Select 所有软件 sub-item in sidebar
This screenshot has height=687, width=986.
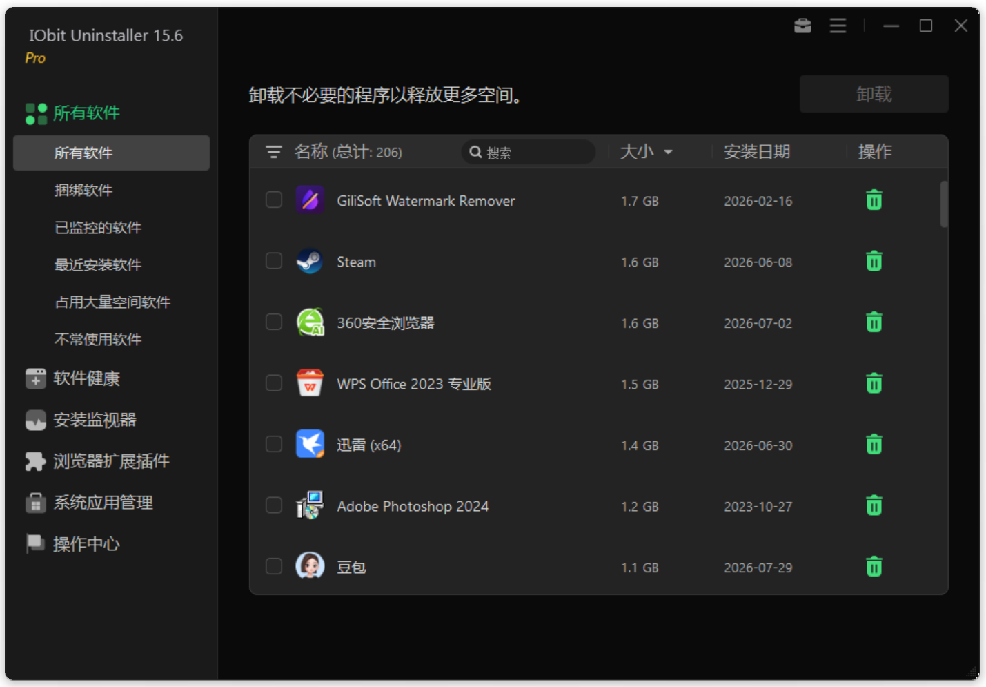[x=111, y=153]
